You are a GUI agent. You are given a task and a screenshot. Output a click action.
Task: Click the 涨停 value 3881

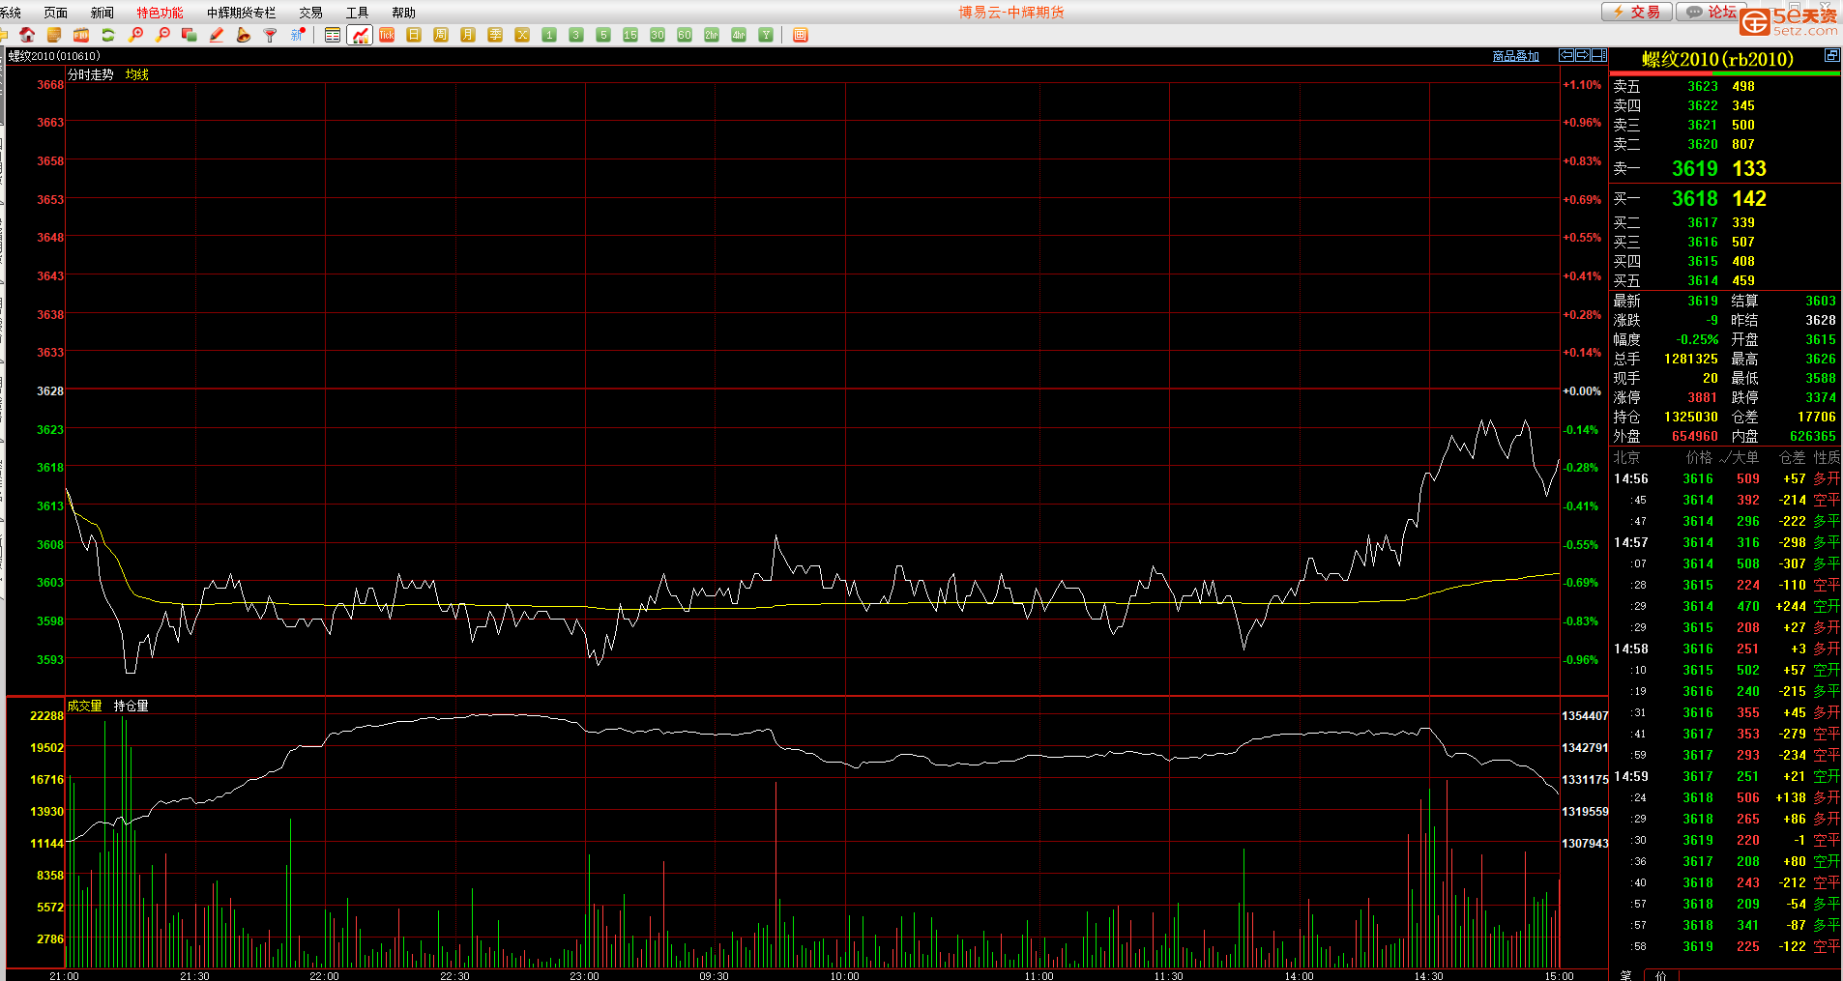point(1703,397)
